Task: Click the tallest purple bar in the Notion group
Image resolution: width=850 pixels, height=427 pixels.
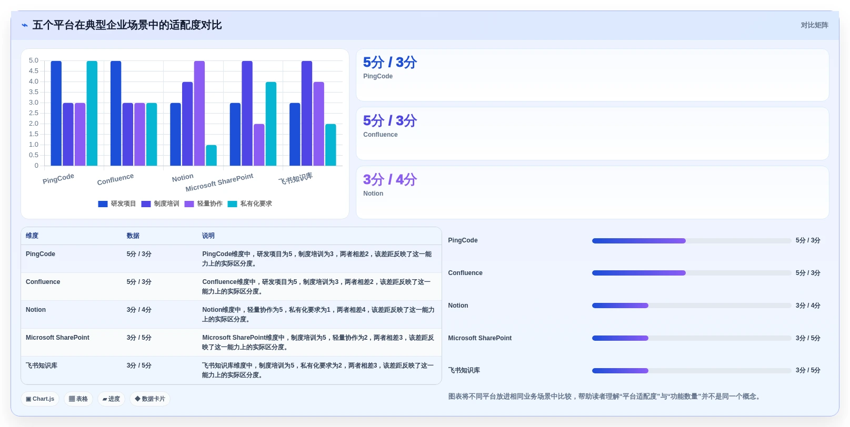Action: point(199,114)
